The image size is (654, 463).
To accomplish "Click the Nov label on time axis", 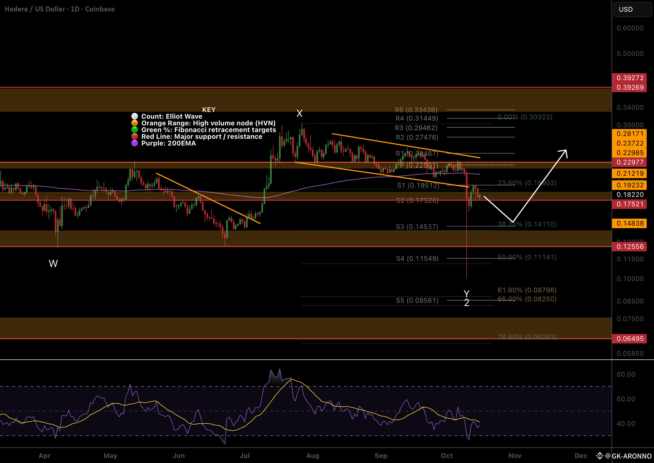I will (515, 455).
